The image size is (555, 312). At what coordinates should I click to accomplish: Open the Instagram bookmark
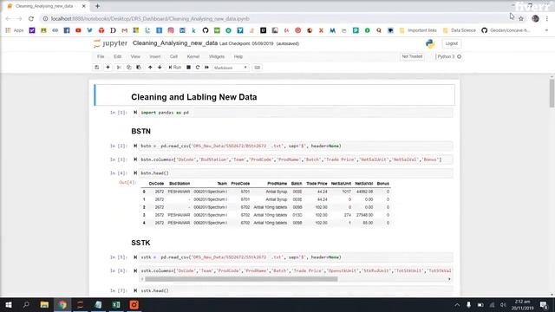click(x=171, y=30)
